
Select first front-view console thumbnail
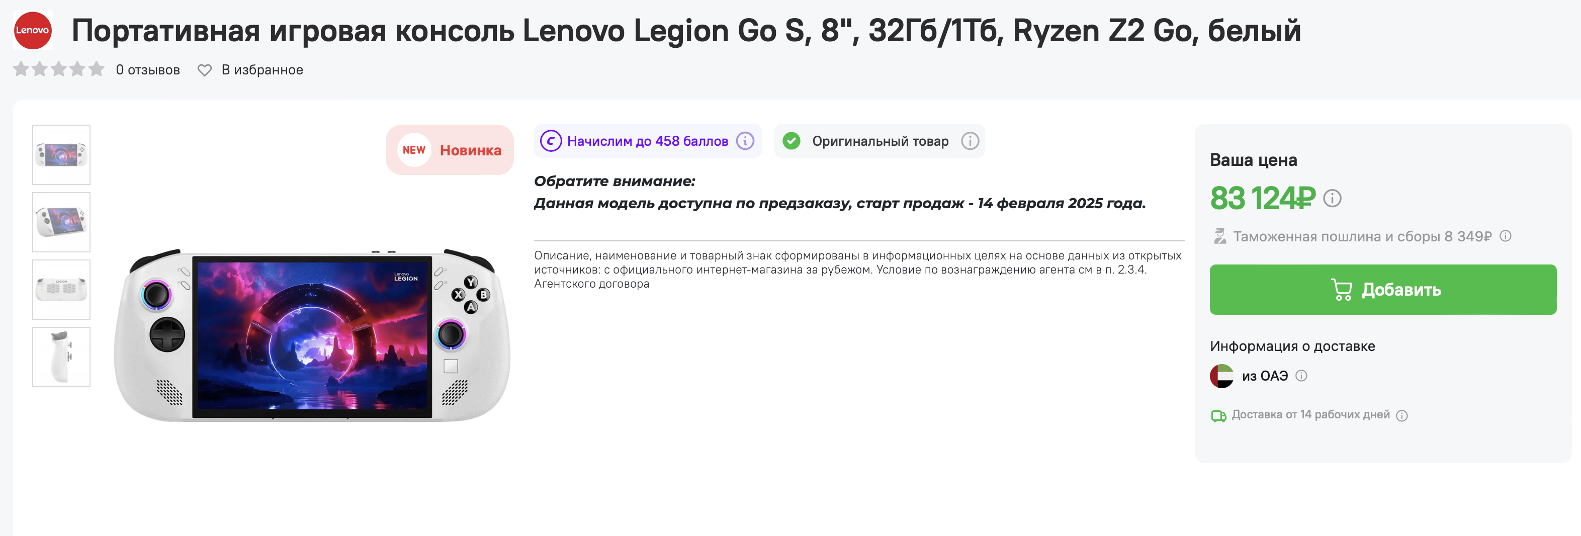point(61,155)
